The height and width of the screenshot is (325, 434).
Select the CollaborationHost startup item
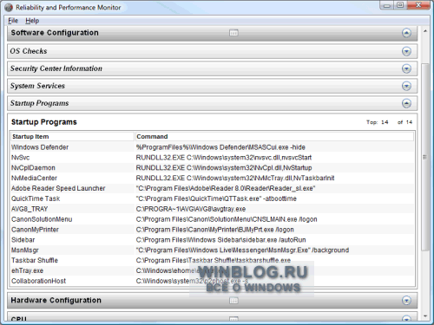tap(38, 281)
